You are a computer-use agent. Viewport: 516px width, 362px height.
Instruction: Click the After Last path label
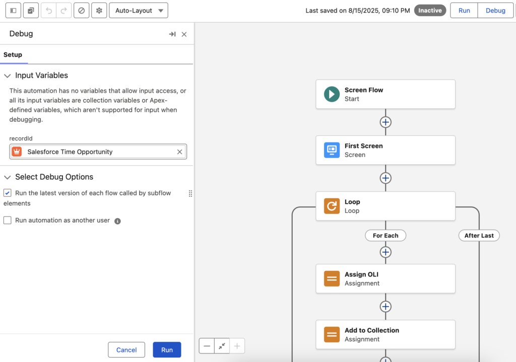(479, 236)
